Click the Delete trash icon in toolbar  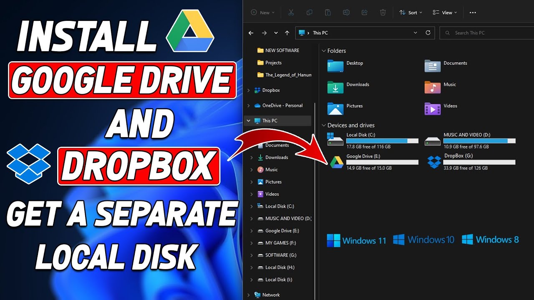(383, 12)
